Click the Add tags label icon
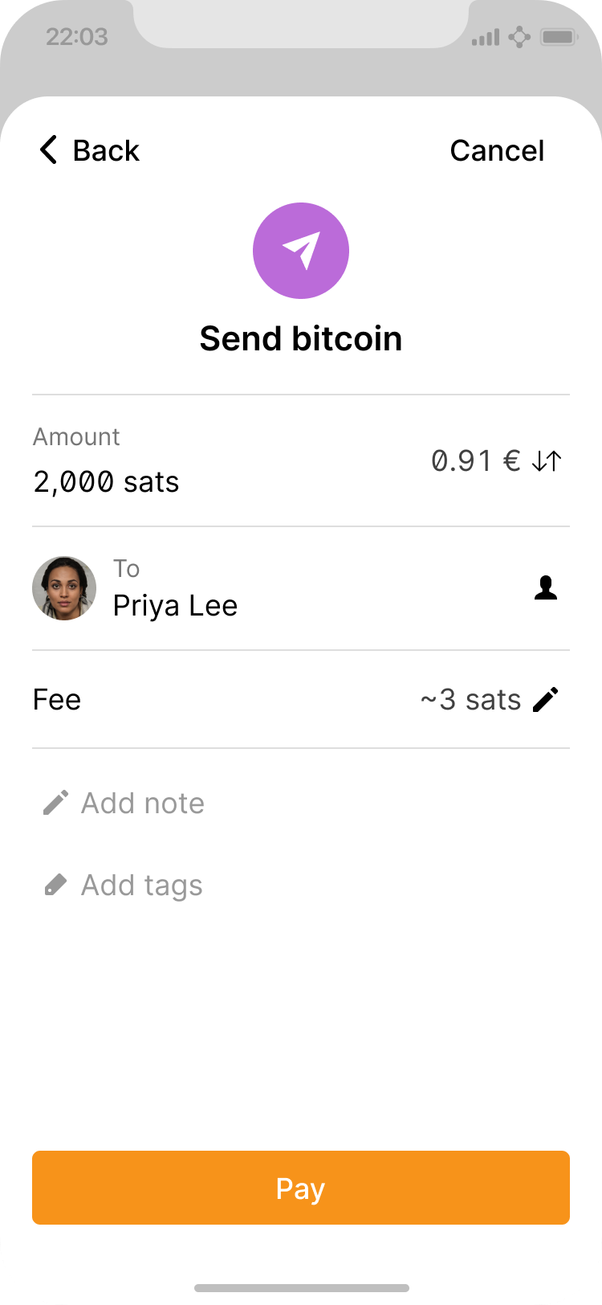The width and height of the screenshot is (602, 1305). coord(55,886)
